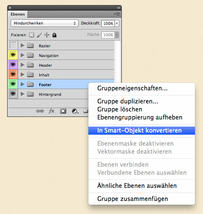Expand the Inhalt group triangle
Image resolution: width=203 pixels, height=214 pixels.
pos(22,74)
